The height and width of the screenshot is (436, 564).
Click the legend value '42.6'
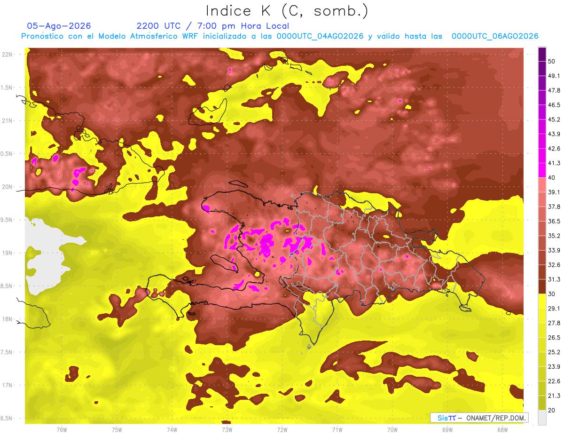554,149
